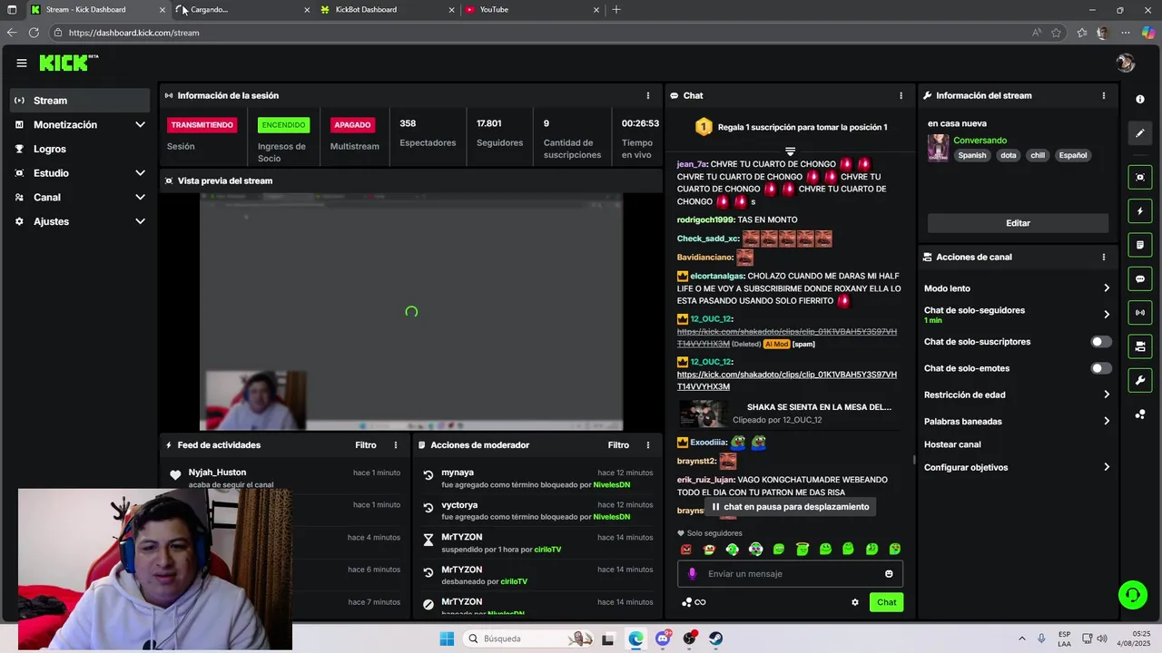Open the 12_OUC_12 clip link in chat
The image size is (1162, 653).
[786, 380]
